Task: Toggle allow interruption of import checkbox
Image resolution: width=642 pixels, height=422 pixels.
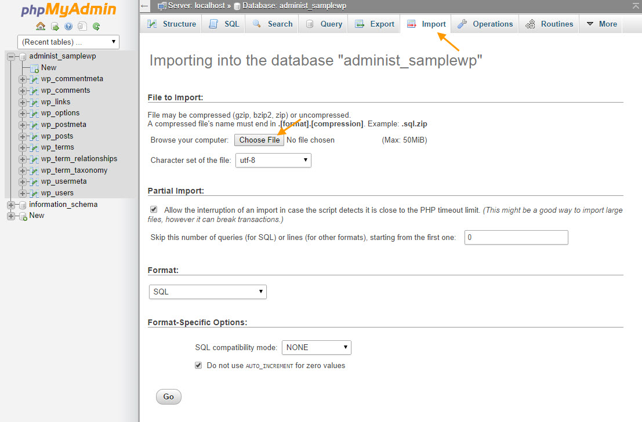Action: click(154, 210)
